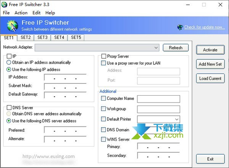Check the Computer Name checkbox
The height and width of the screenshot is (168, 229).
tap(103, 98)
